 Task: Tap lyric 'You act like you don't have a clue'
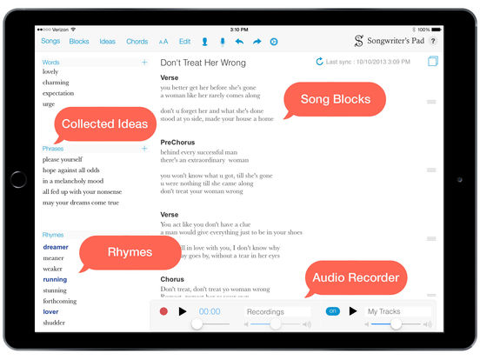[x=205, y=224]
